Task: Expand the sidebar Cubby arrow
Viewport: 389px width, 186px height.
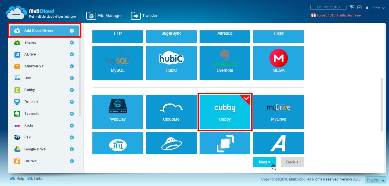Action: click(72, 90)
